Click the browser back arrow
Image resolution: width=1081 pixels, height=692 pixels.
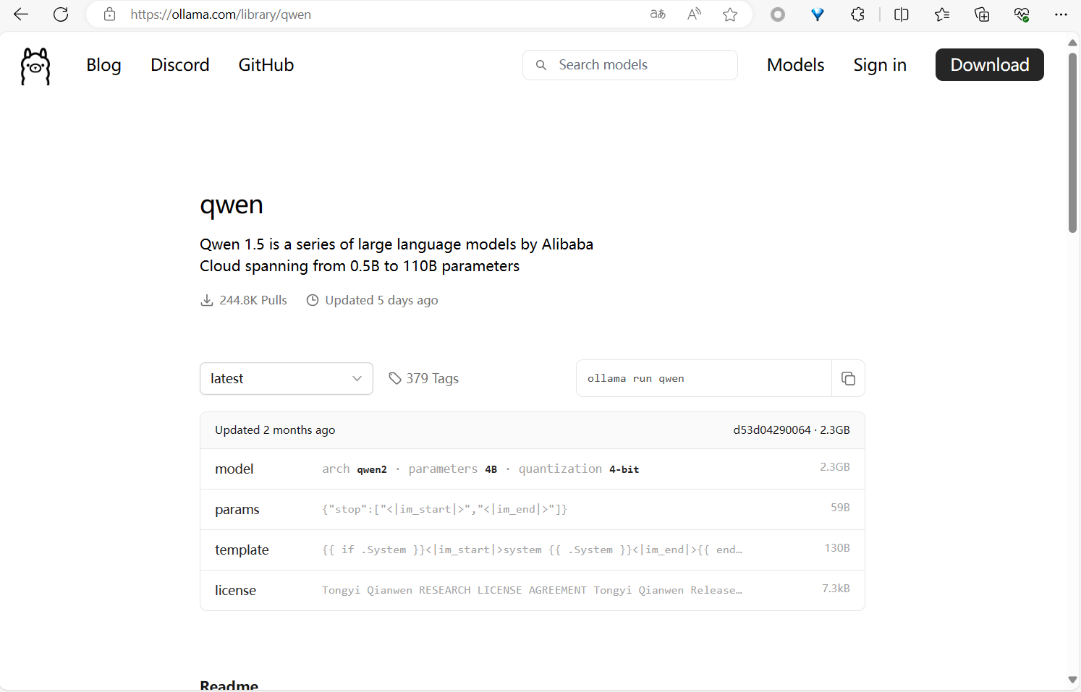coord(21,14)
